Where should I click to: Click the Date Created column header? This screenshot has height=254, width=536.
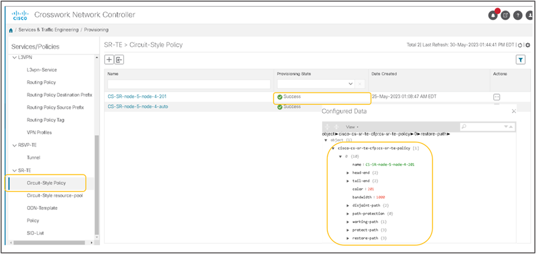point(384,73)
